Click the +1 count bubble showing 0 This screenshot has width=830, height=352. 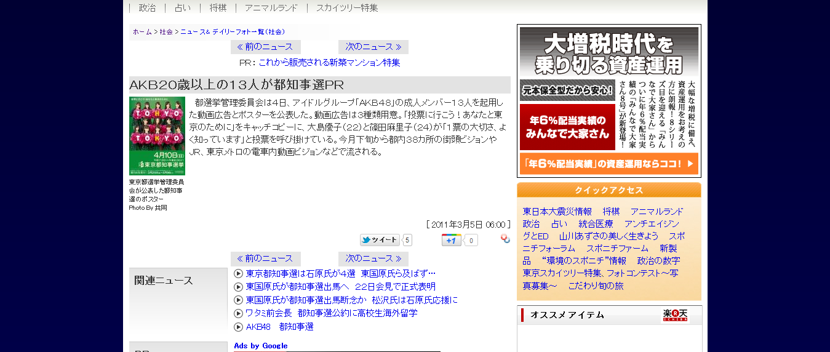[471, 240]
